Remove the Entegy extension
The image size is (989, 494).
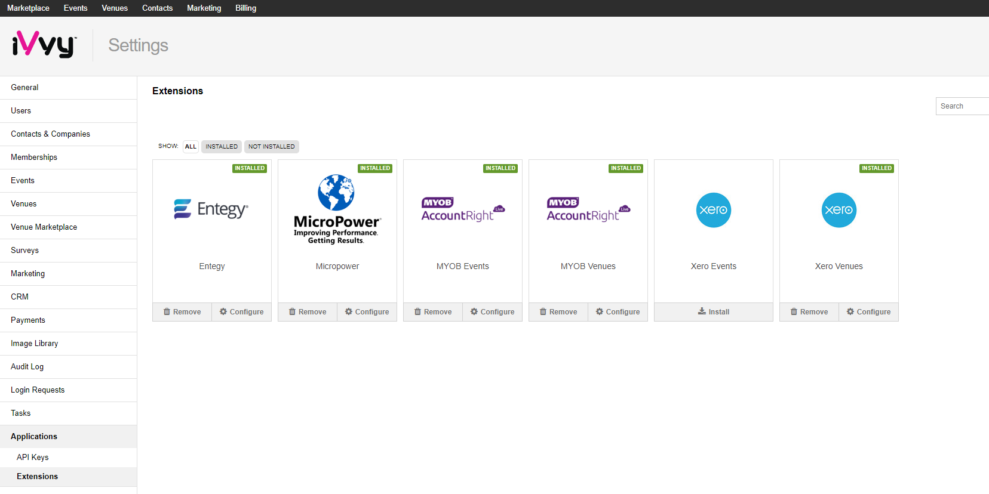point(182,312)
